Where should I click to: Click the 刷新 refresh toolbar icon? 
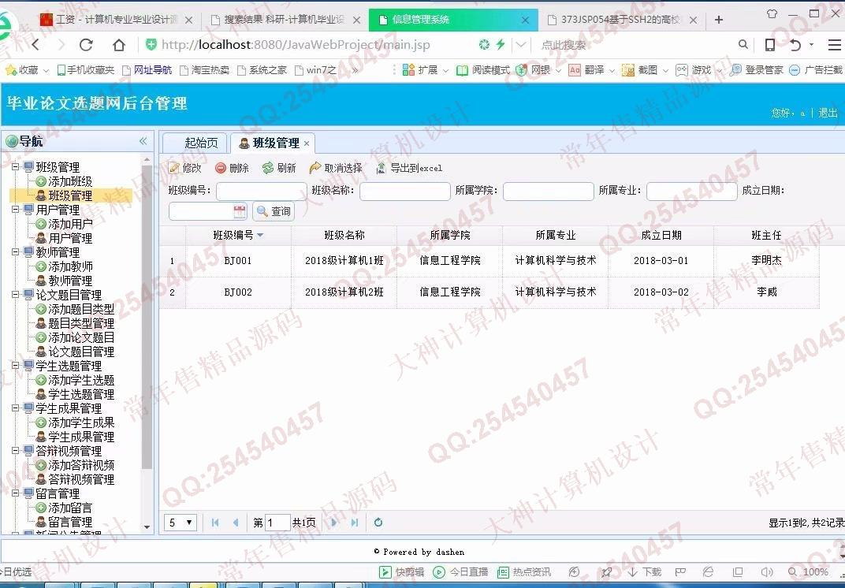(268, 168)
